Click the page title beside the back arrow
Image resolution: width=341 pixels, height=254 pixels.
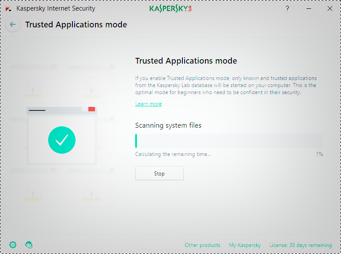coord(76,25)
